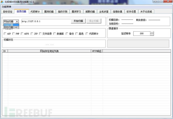Viewport: 173px width, 119px height.
Task: Click the HTTP响应 column header
Action: 97,51
